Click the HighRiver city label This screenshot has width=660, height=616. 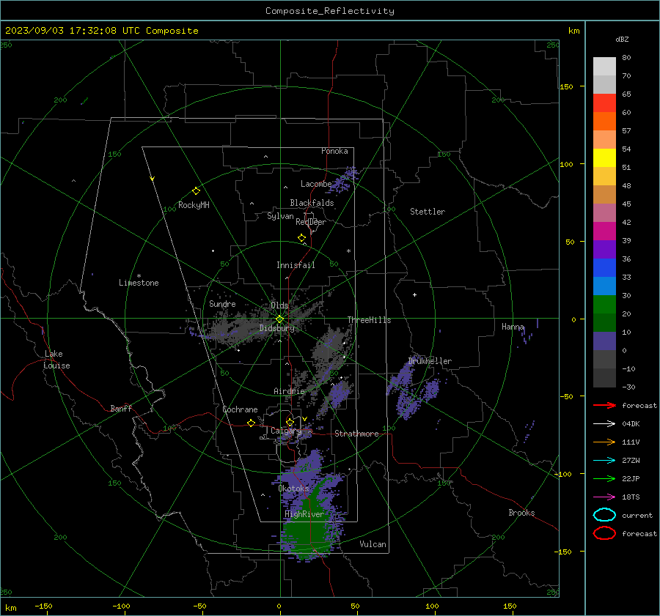click(x=304, y=514)
